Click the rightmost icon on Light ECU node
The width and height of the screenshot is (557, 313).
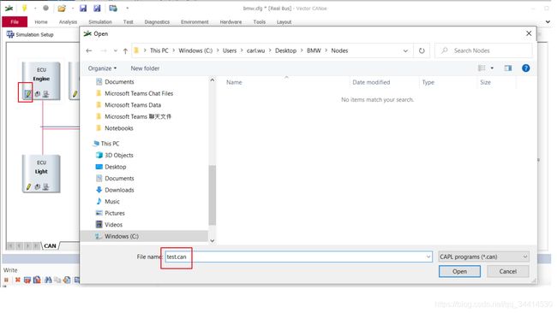[x=45, y=186]
